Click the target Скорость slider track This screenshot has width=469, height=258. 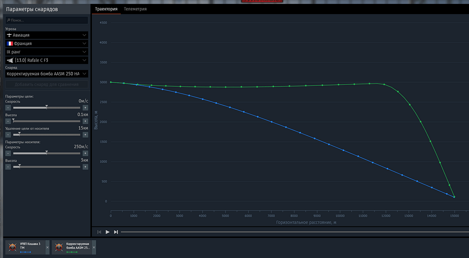pos(46,108)
